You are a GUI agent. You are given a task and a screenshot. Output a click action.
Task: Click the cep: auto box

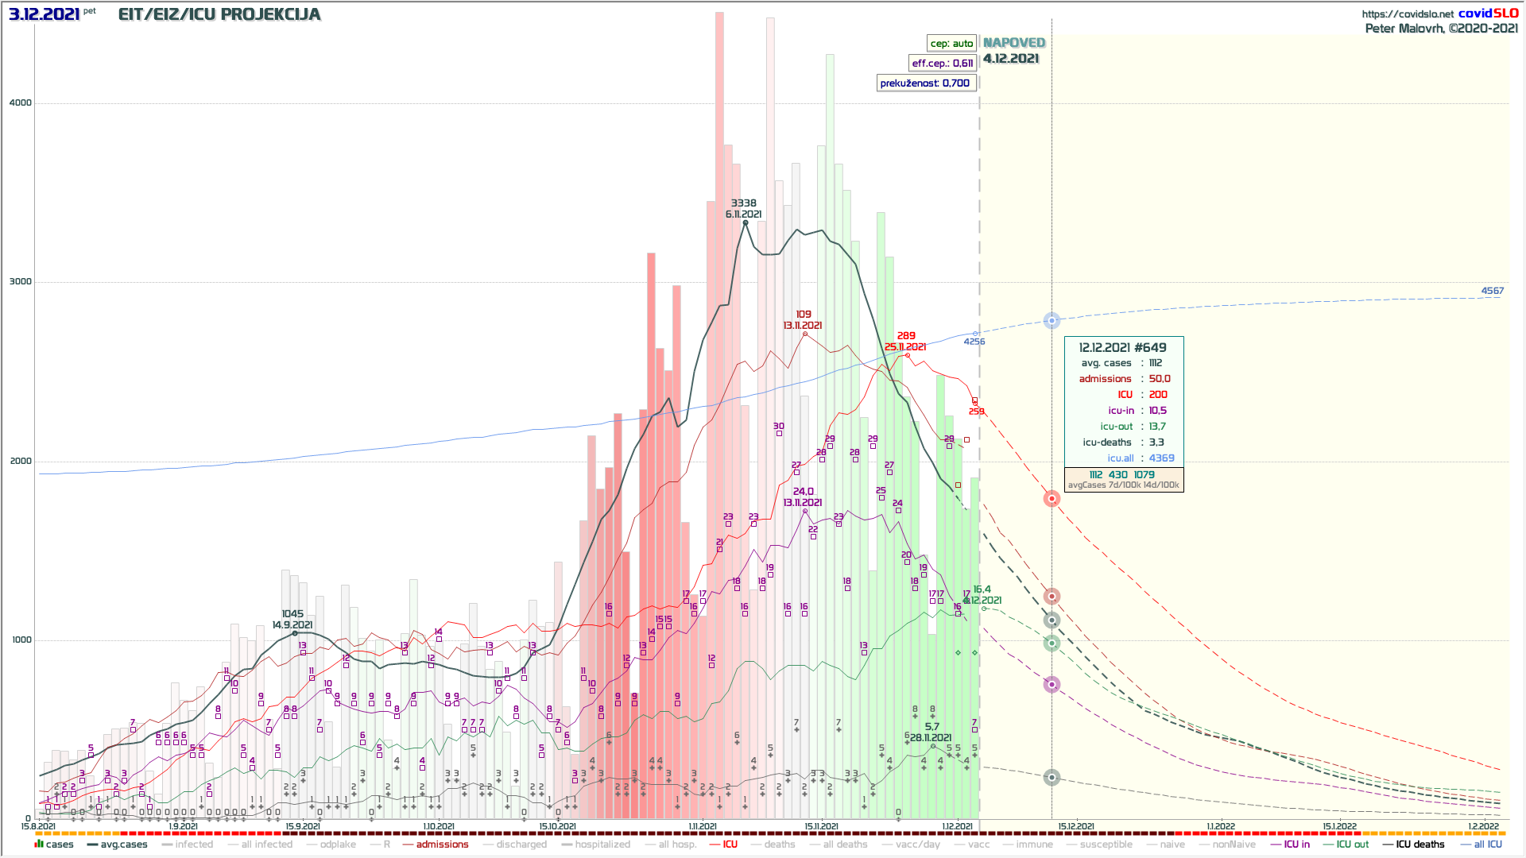click(951, 44)
